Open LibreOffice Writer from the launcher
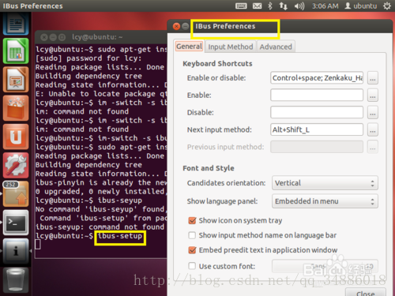Viewport: 395px width, 296px height. coord(16,24)
